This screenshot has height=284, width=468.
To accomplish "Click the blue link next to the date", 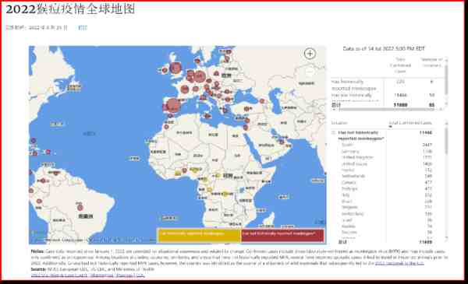I will pyautogui.click(x=83, y=27).
